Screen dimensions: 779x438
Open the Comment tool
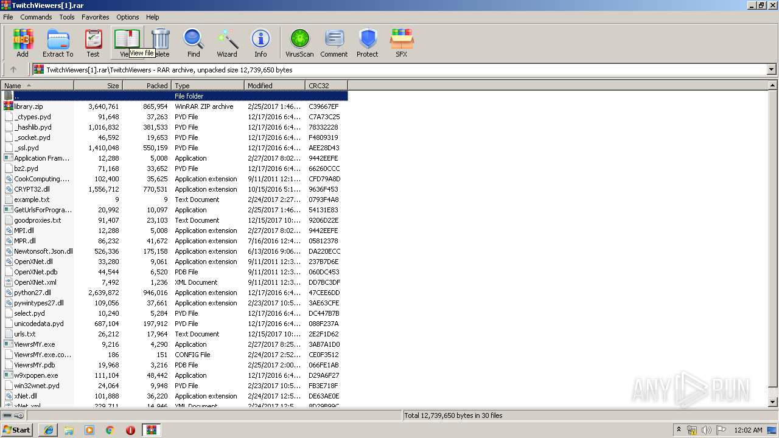334,43
